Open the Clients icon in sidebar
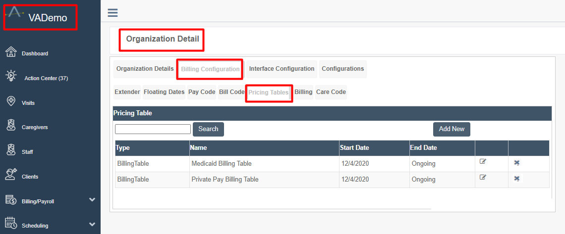 [x=11, y=174]
